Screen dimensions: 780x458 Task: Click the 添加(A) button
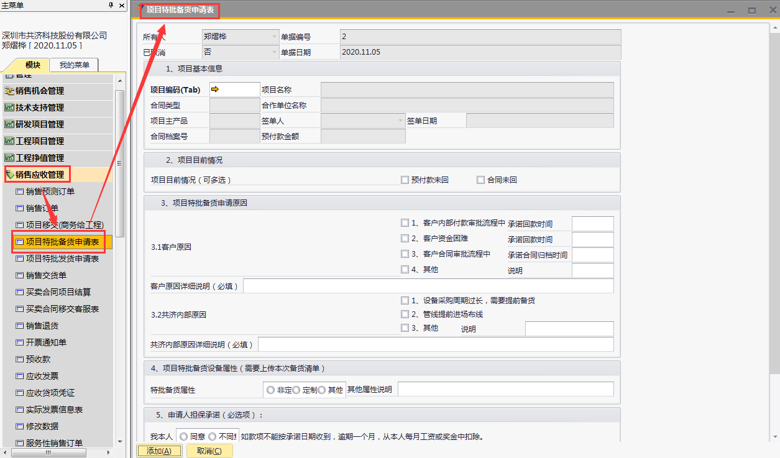point(159,451)
